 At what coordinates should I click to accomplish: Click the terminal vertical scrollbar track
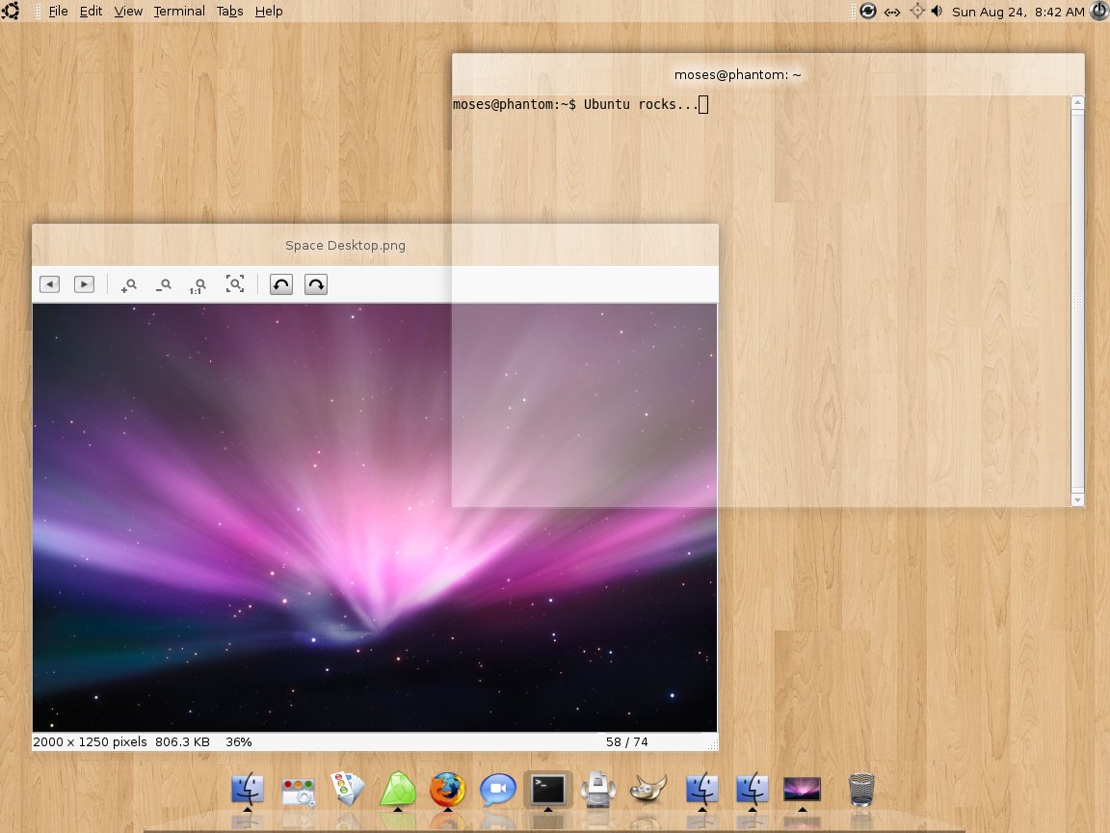coord(1077,301)
